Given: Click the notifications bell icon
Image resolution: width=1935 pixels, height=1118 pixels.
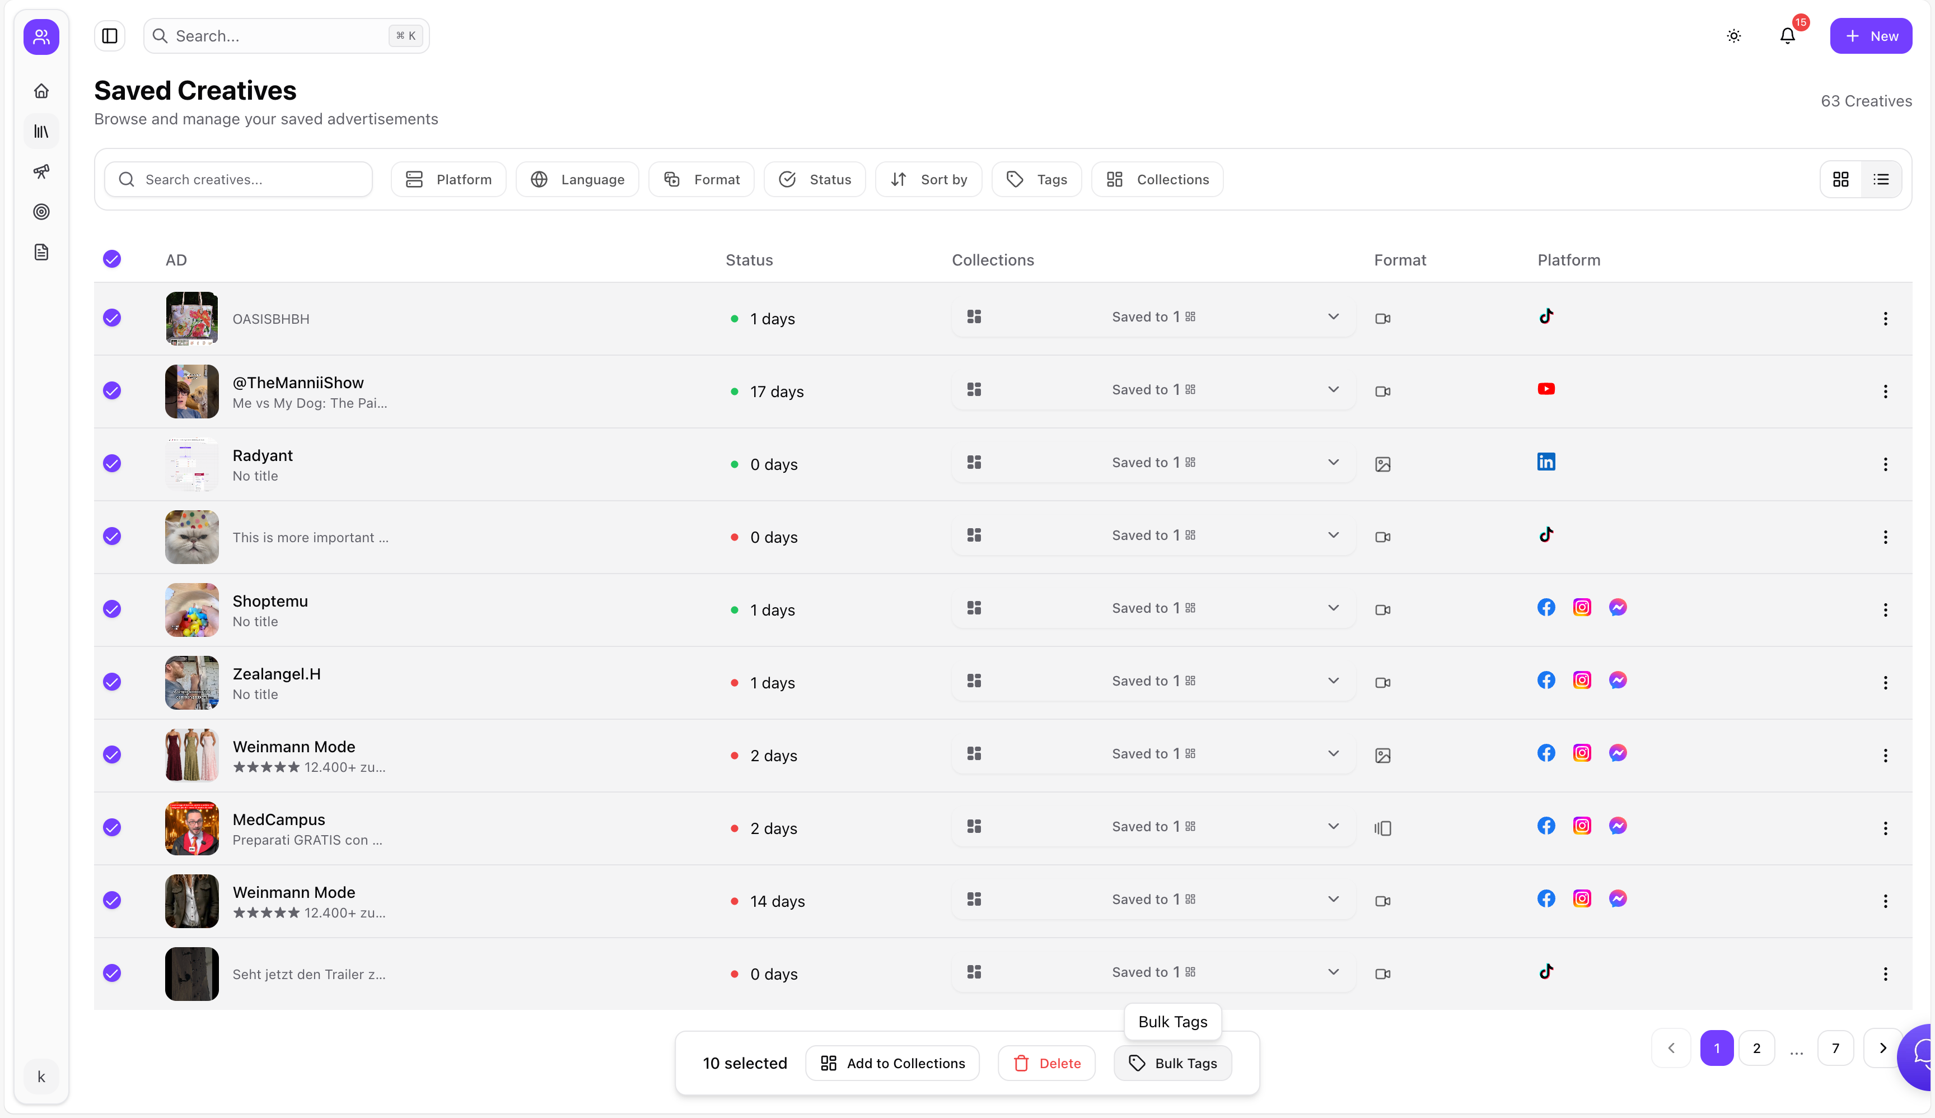Looking at the screenshot, I should coord(1787,36).
